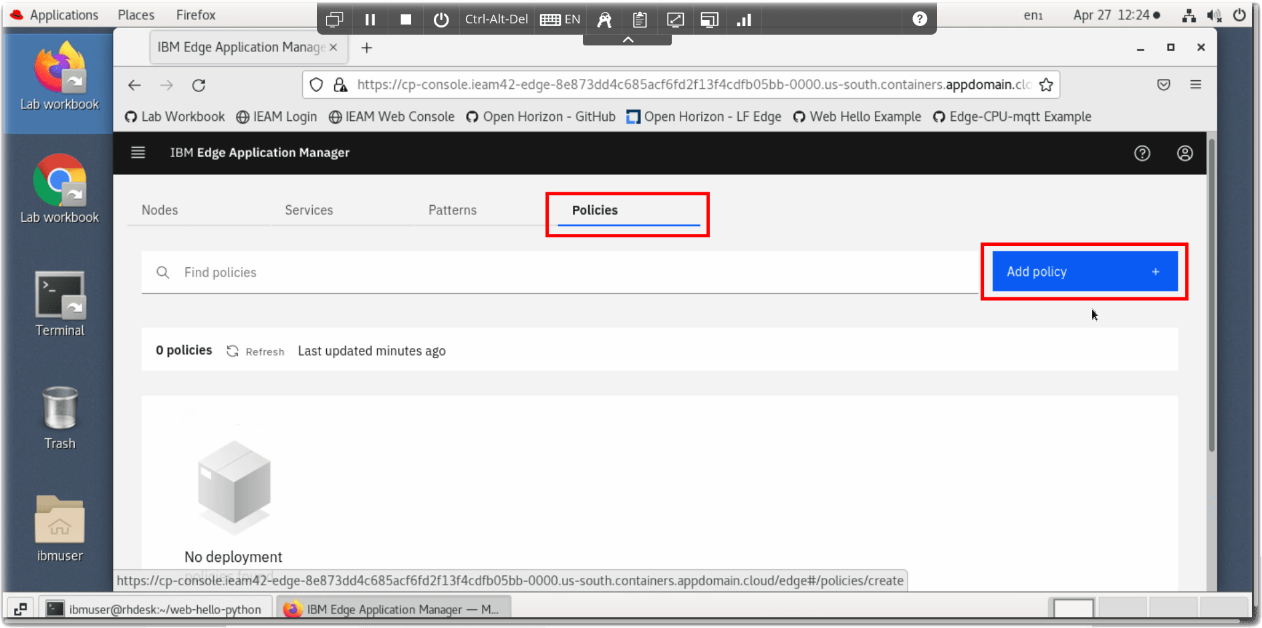Viewport: 1262px width, 628px height.
Task: Click in the Find policies search field
Action: point(559,273)
